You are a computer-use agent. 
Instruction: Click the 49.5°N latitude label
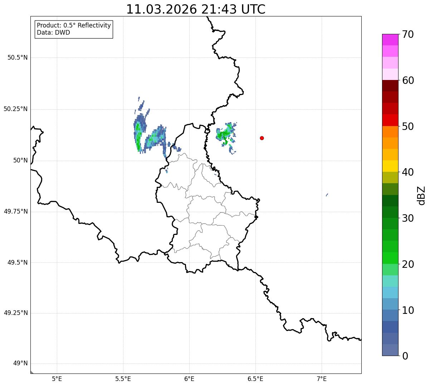18,262
